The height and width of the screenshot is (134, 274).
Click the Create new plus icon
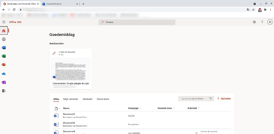tap(4, 39)
